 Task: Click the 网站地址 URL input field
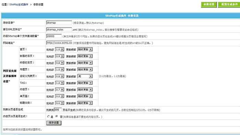59,43
